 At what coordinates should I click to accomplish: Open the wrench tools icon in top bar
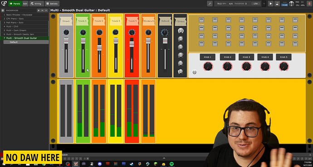210,4
